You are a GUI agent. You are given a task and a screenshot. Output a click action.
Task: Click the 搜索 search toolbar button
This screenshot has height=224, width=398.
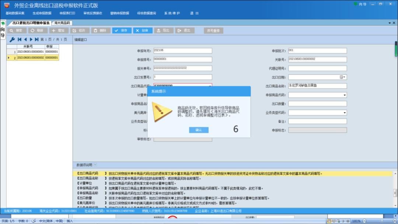pos(17,31)
